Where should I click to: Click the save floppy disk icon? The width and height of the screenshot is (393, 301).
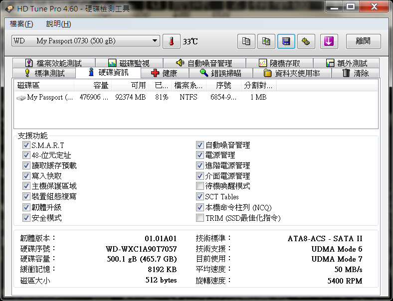coord(286,41)
